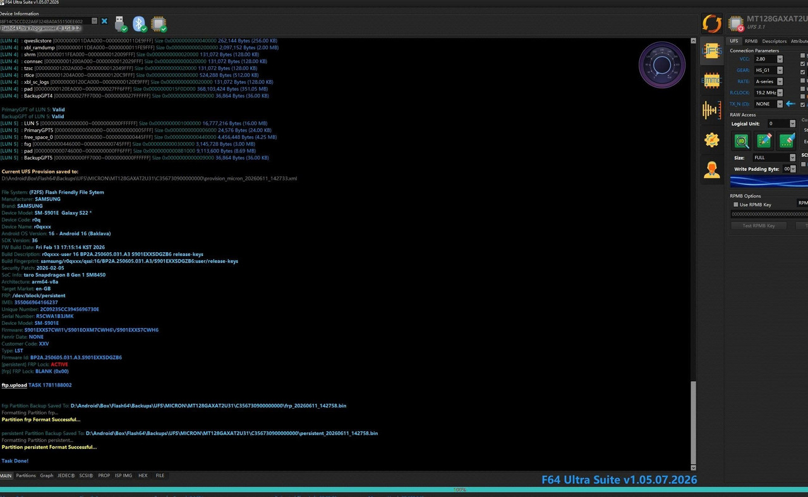The height and width of the screenshot is (497, 808).
Task: Enable the Use RPMB Key checkbox
Action: tap(735, 204)
